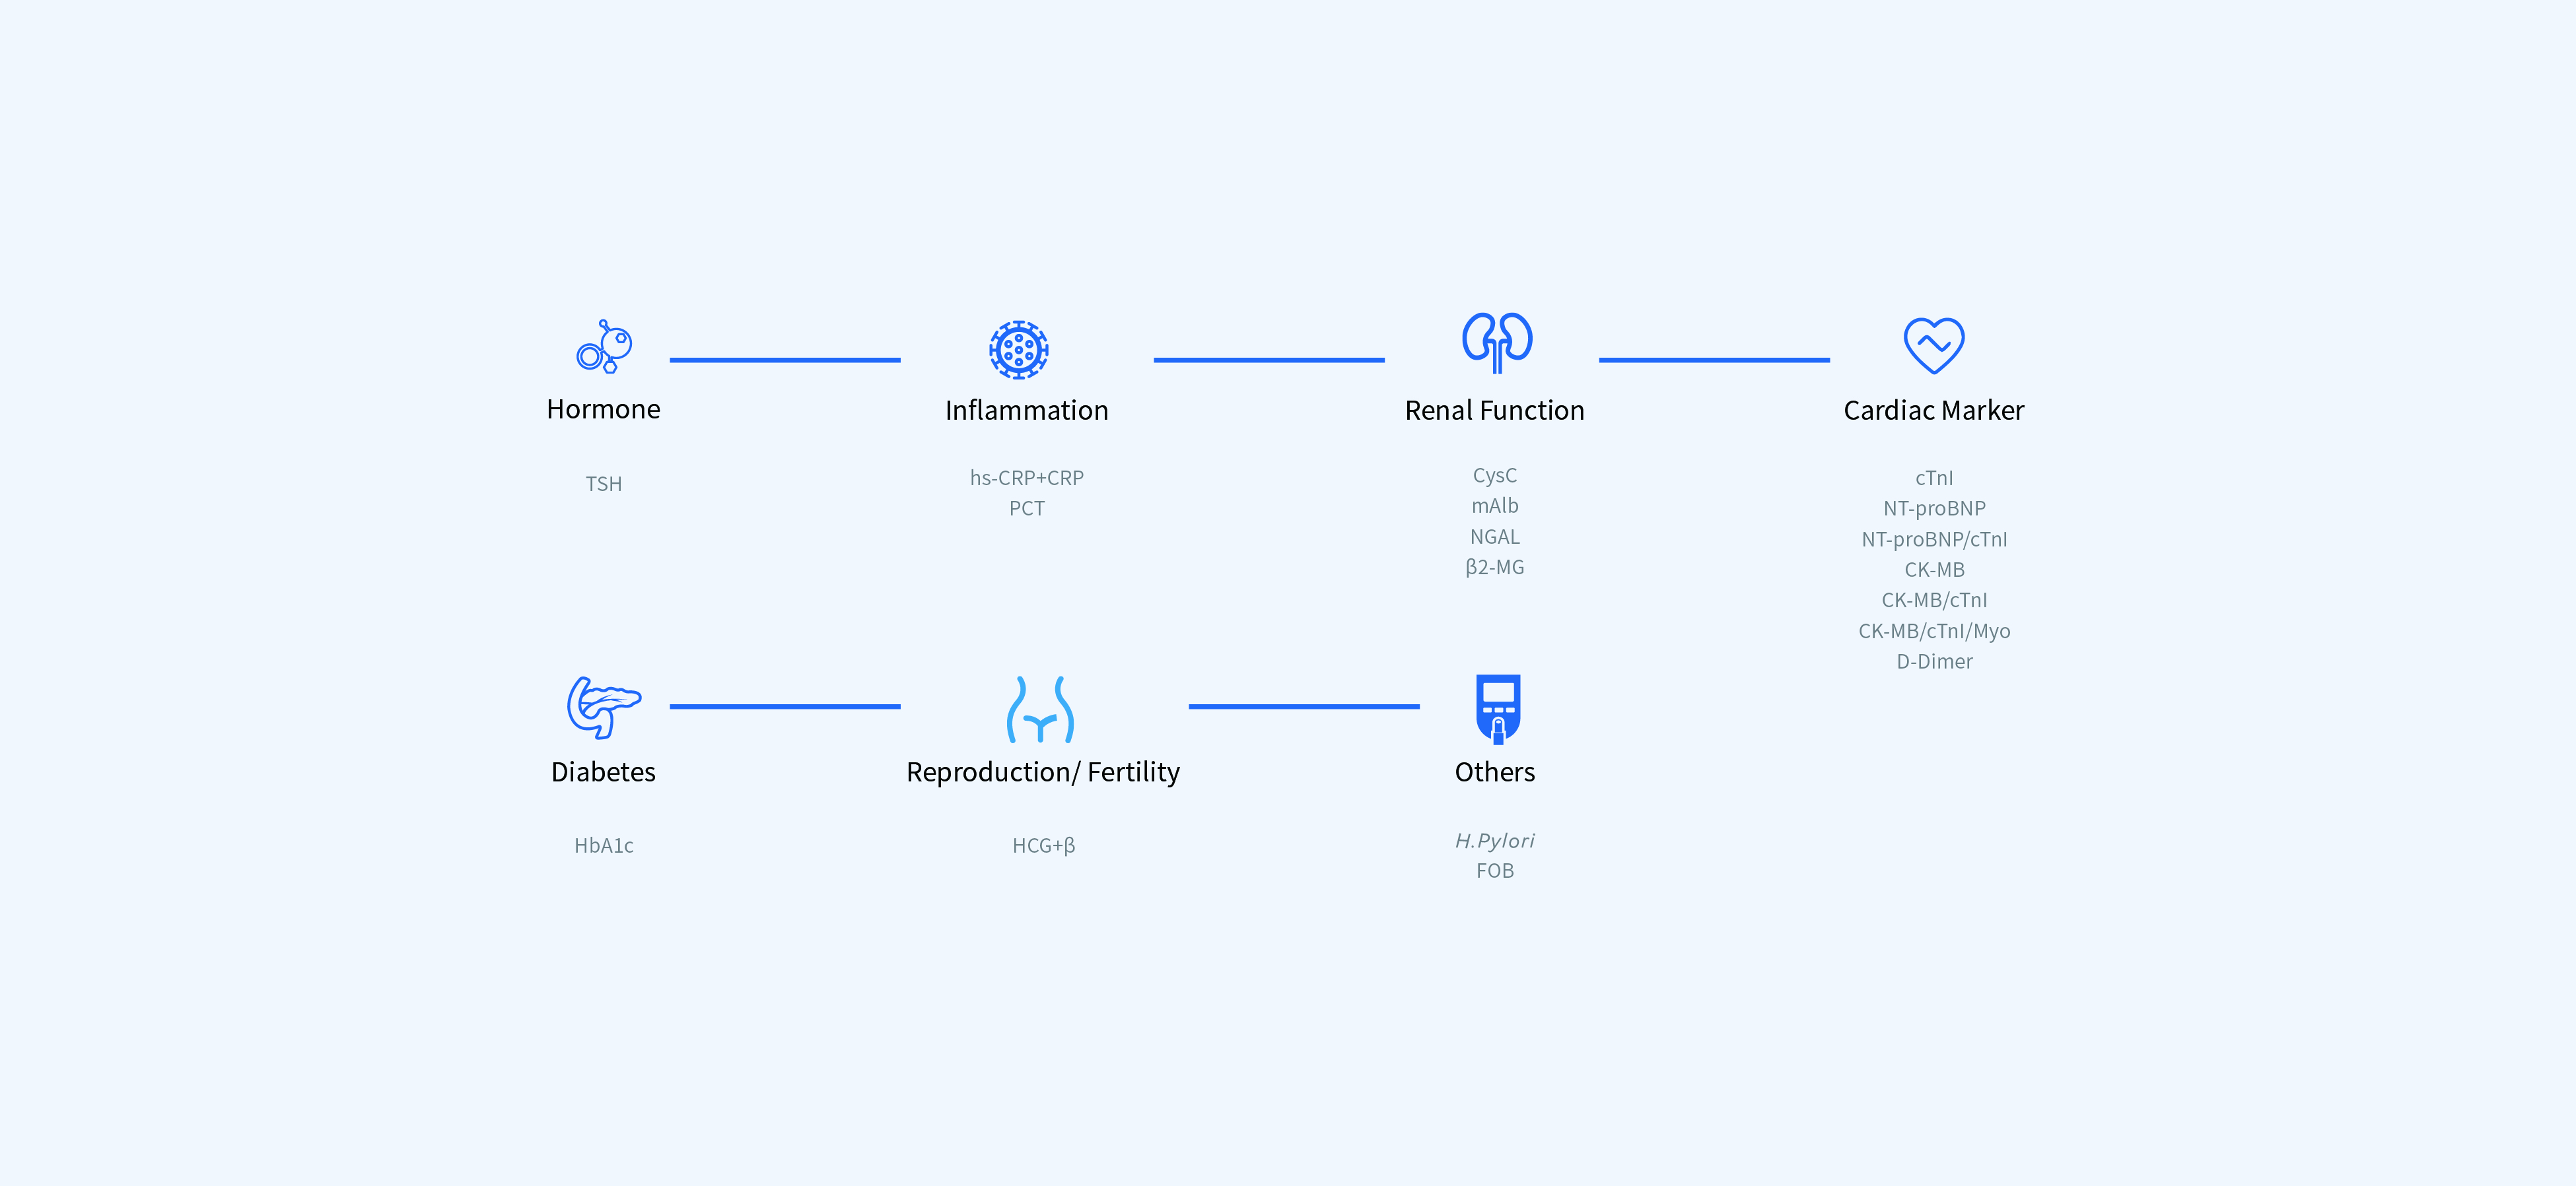Click the Others glucose meter icon
Image resolution: width=2576 pixels, height=1186 pixels.
point(1497,708)
